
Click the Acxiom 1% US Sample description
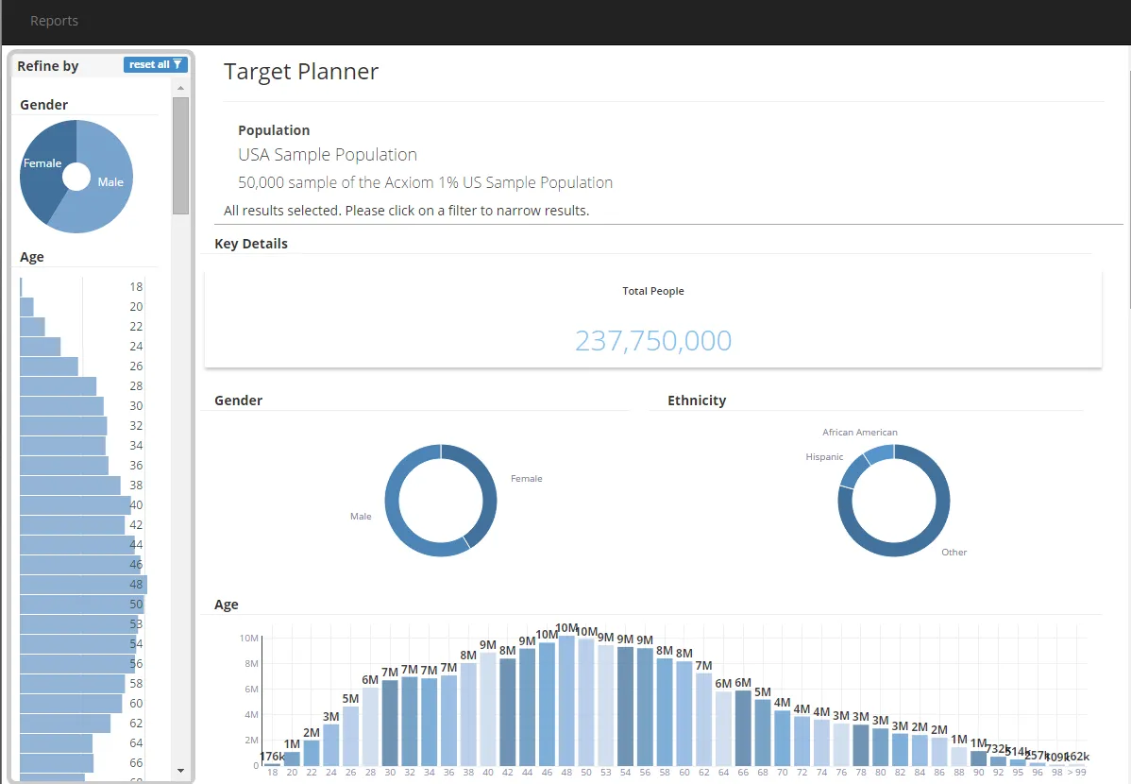click(x=426, y=182)
